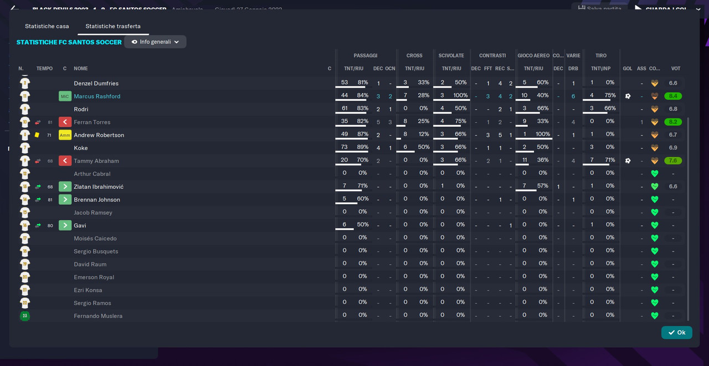Click Andrew Robertson's yellow card icon
The width and height of the screenshot is (709, 366).
(x=37, y=135)
